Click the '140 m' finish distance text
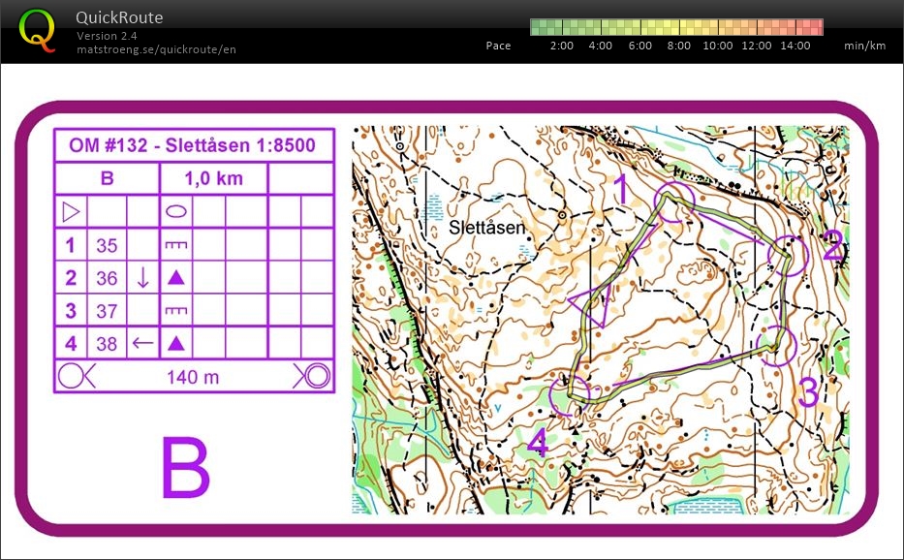The width and height of the screenshot is (904, 560). (x=194, y=377)
